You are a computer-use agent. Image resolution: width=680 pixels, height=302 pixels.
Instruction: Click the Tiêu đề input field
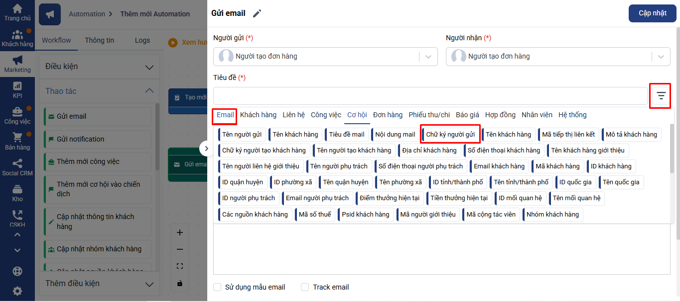pyautogui.click(x=430, y=96)
